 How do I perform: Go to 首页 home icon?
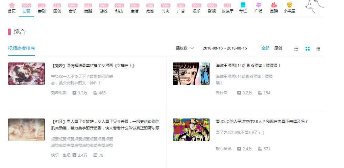click(12, 5)
